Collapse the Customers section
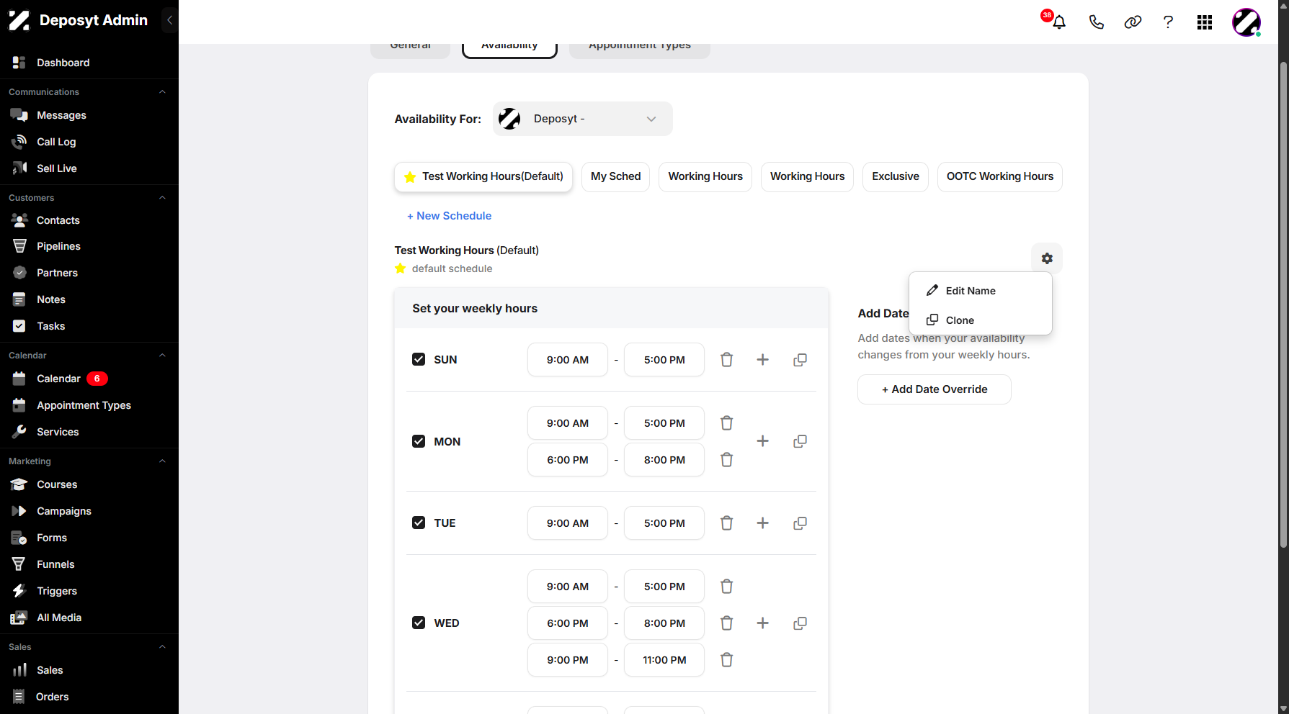This screenshot has width=1289, height=714. coord(162,198)
